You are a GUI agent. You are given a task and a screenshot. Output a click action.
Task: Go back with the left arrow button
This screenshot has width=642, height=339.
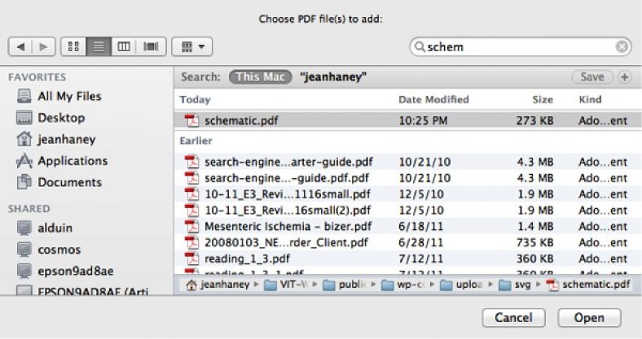point(20,47)
